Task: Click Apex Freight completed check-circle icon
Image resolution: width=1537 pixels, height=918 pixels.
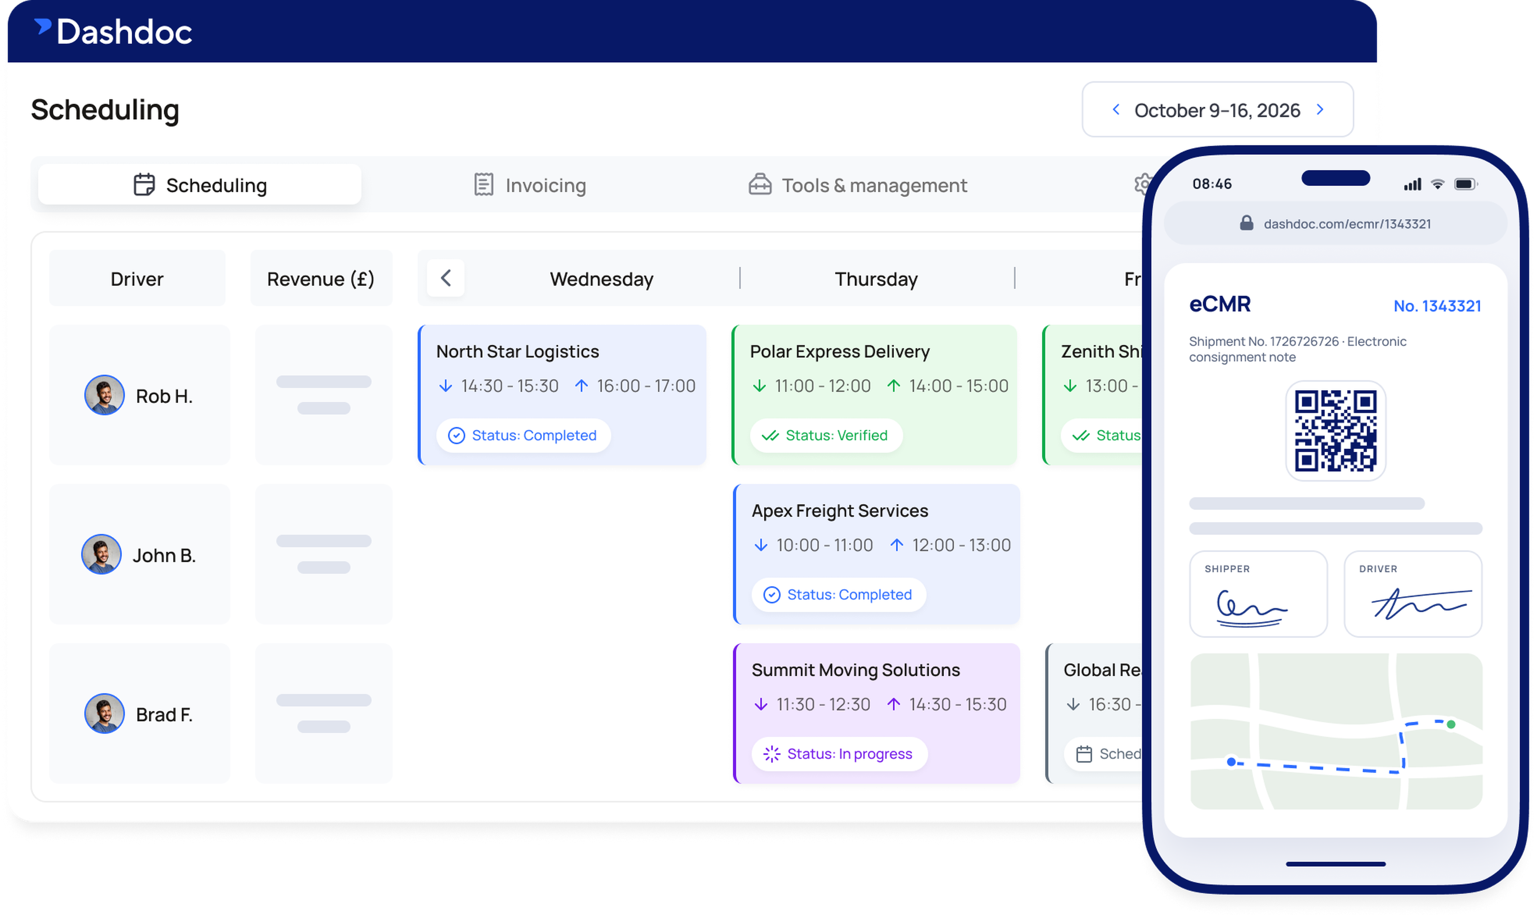Action: pos(772,595)
